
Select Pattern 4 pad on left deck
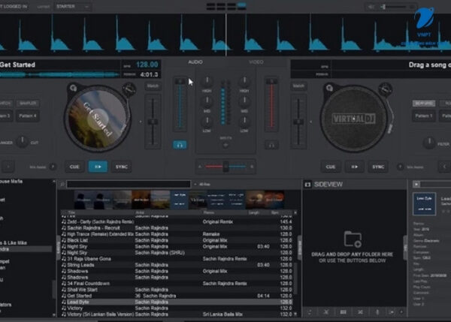point(28,116)
